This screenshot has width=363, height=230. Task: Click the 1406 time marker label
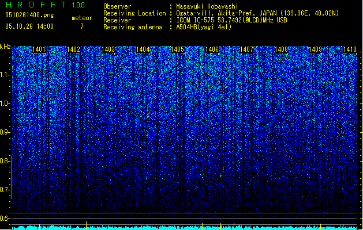click(212, 49)
